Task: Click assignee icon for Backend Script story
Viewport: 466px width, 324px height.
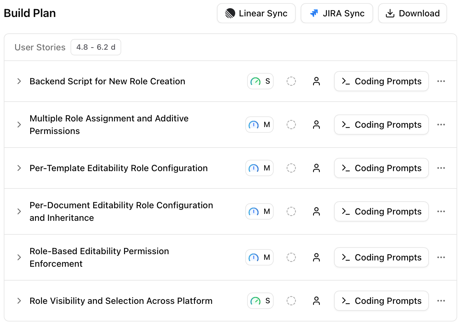Action: pyautogui.click(x=316, y=81)
